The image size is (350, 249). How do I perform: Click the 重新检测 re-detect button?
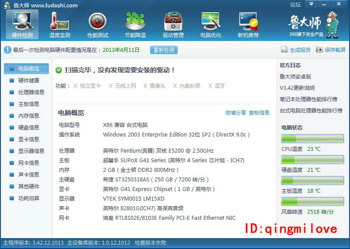[x=164, y=50]
